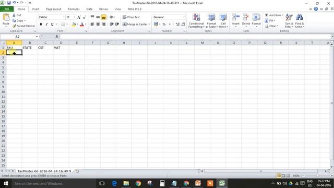Viewport: 334px width, 188px height.
Task: Apply the Fill Color bucket
Action: coord(74,25)
